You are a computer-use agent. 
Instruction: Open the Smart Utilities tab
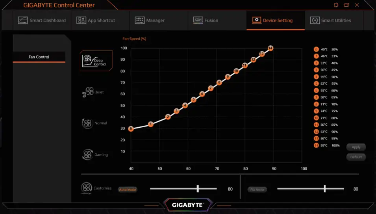(334, 20)
